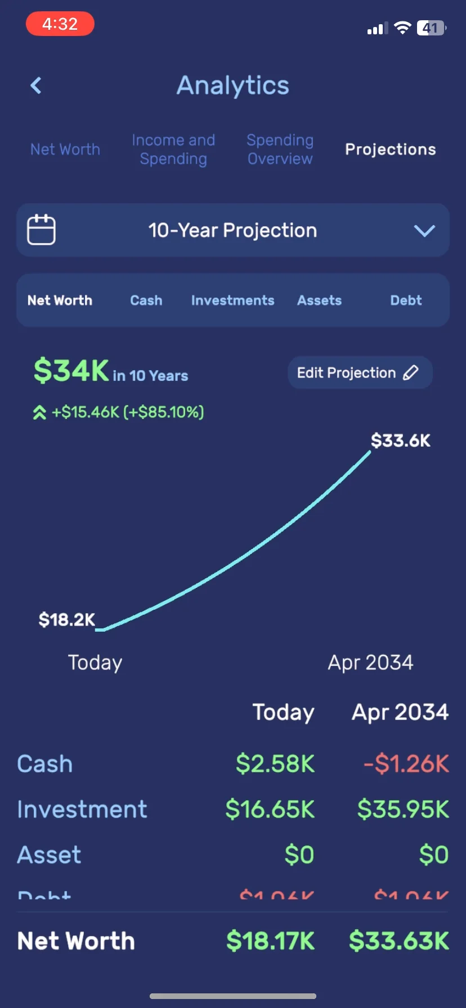This screenshot has height=1008, width=466.
Task: Select the Investments projection segment
Action: pyautogui.click(x=232, y=300)
